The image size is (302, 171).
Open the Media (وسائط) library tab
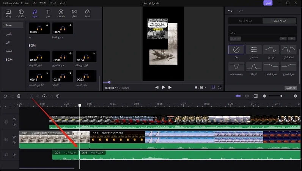[8, 13]
